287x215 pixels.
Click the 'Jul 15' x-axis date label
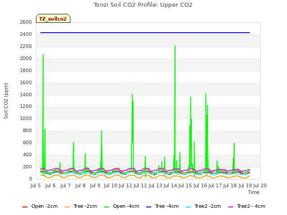pyautogui.click(x=185, y=186)
